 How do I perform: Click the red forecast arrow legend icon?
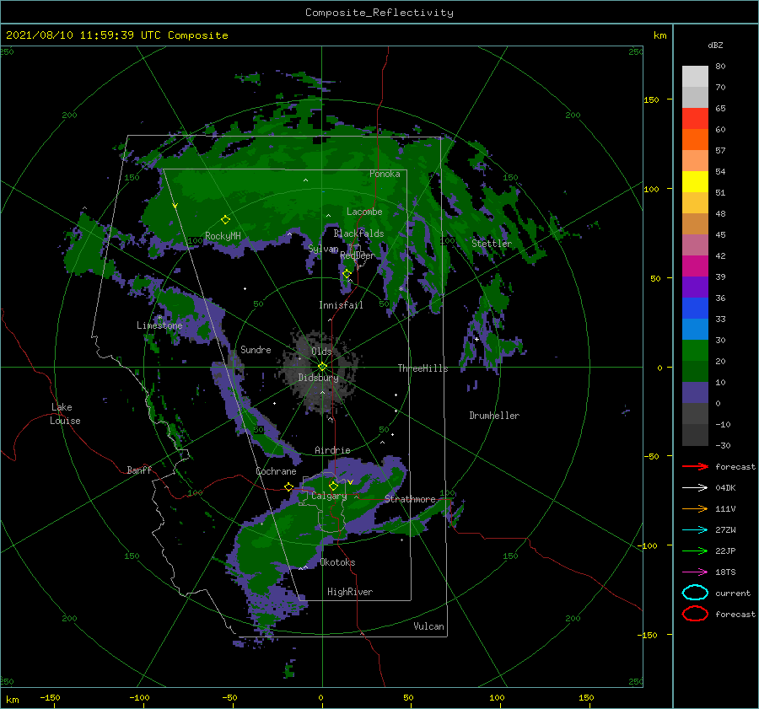coord(695,466)
